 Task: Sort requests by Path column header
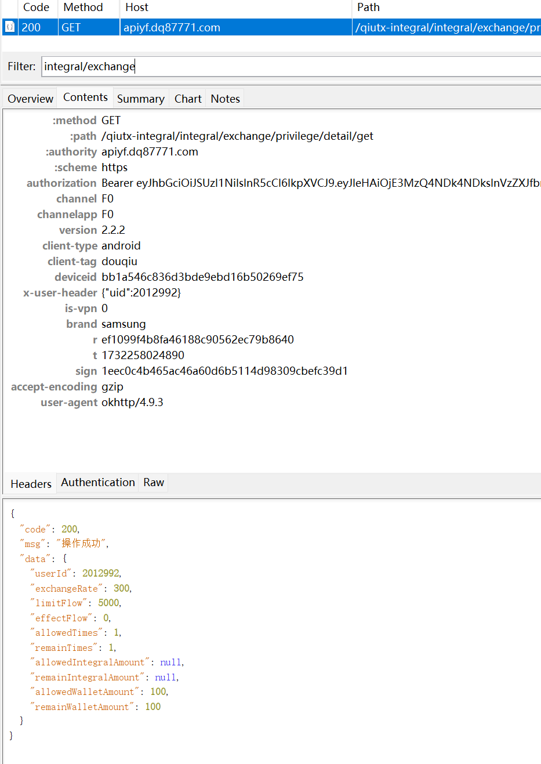tap(368, 8)
